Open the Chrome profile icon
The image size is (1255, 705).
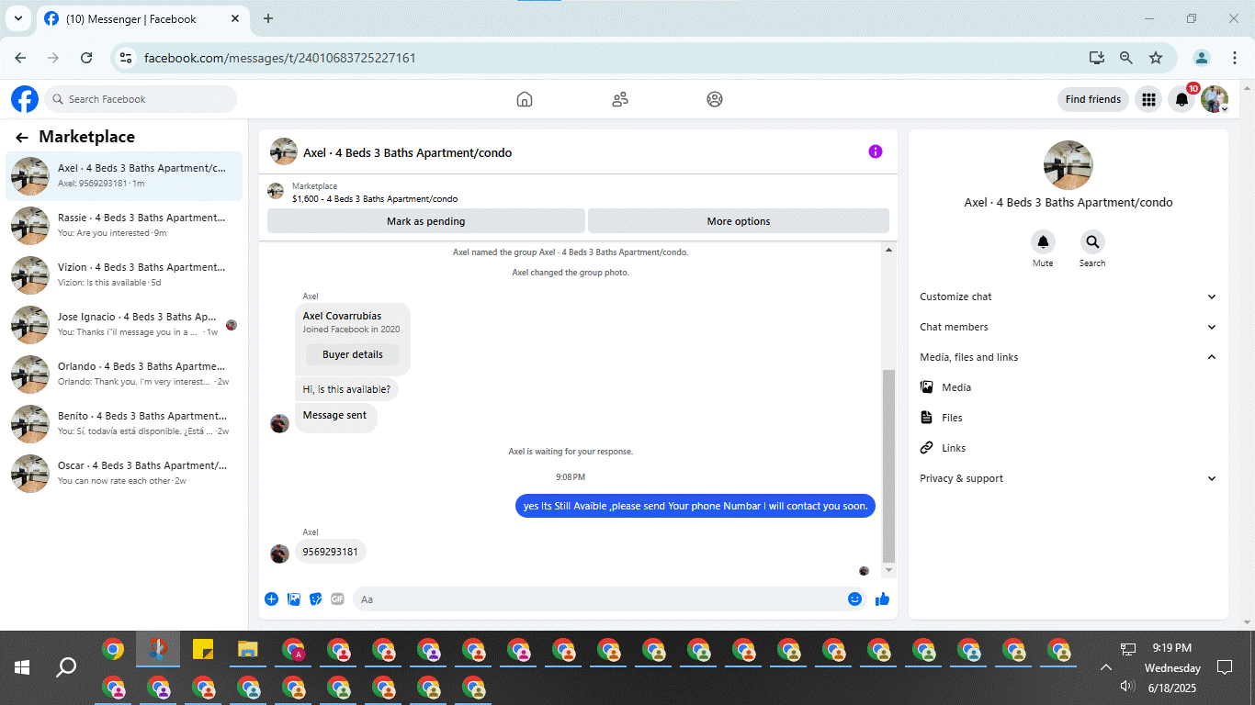(x=1201, y=58)
